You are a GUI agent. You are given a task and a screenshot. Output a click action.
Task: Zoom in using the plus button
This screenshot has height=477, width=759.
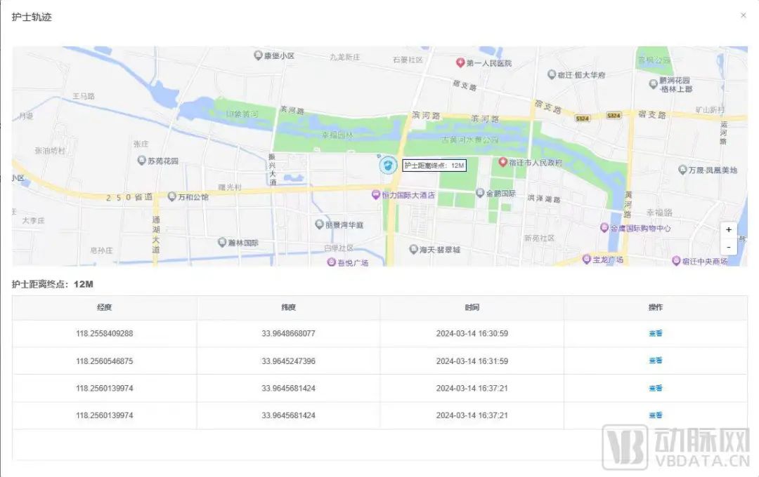(728, 229)
